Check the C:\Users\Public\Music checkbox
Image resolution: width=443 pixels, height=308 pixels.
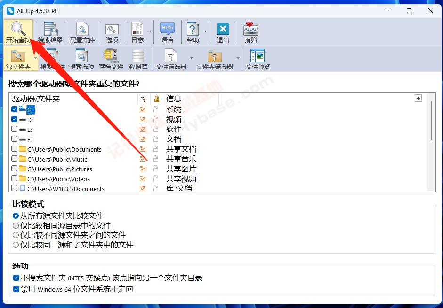click(x=15, y=158)
